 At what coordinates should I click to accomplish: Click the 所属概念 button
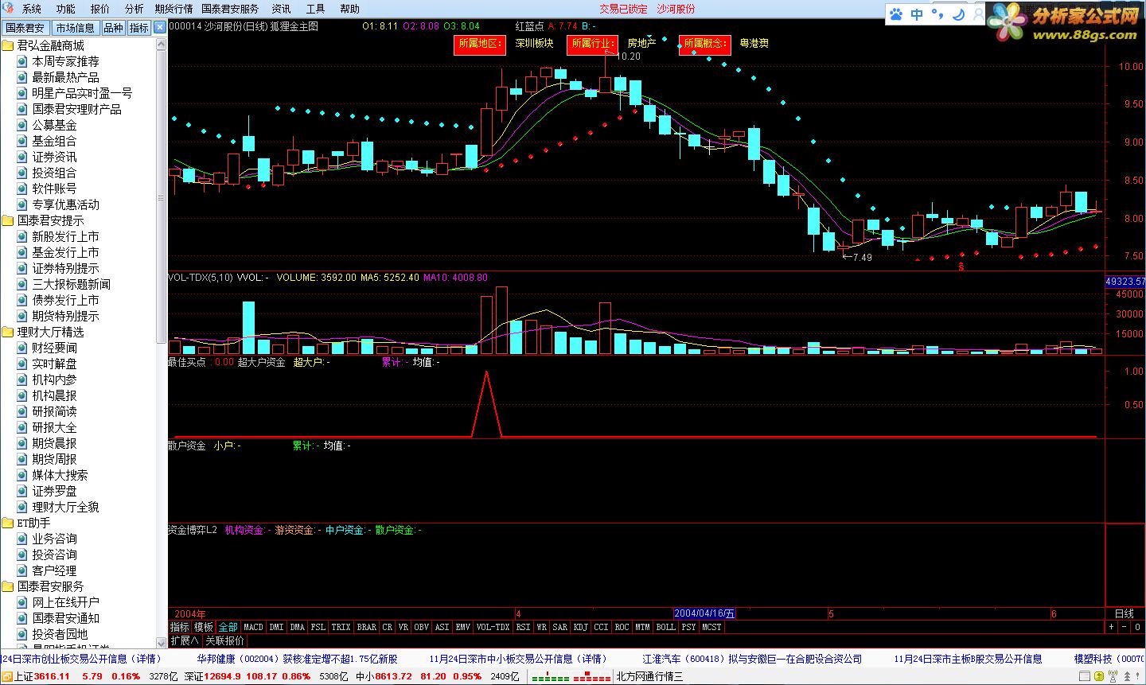pyautogui.click(x=704, y=44)
